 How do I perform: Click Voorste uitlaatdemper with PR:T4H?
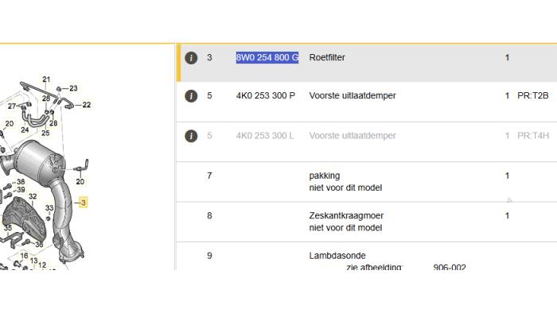point(353,136)
